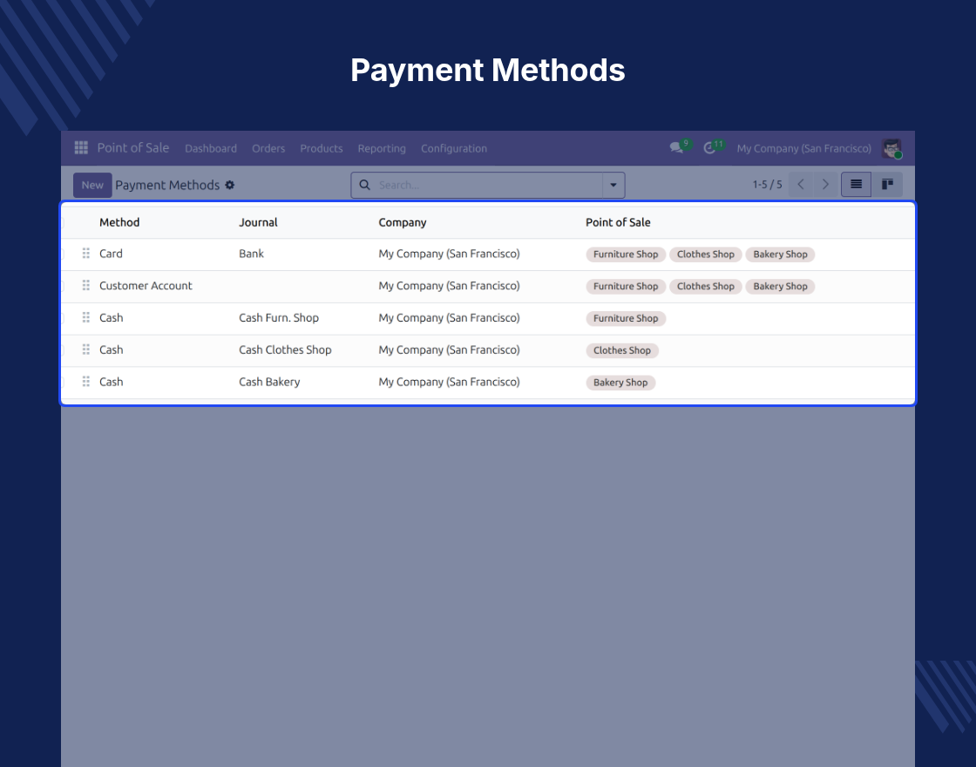This screenshot has width=976, height=767.
Task: Click Clothes Shop tag in Customer Account row
Action: [705, 287]
